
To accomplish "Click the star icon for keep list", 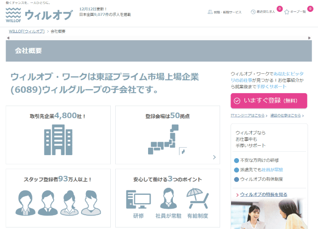I will click(x=287, y=12).
